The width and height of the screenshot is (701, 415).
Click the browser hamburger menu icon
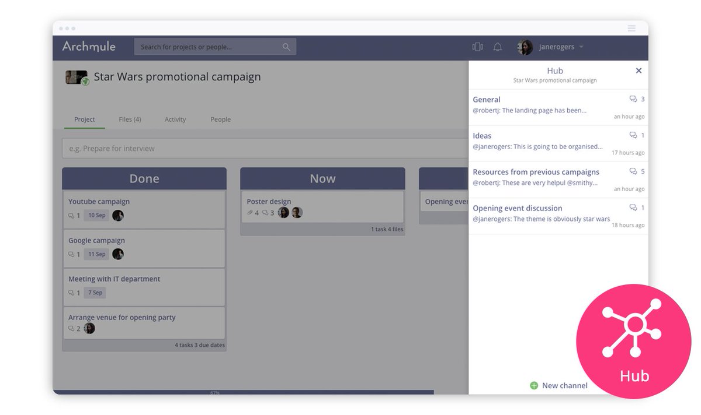click(x=631, y=28)
